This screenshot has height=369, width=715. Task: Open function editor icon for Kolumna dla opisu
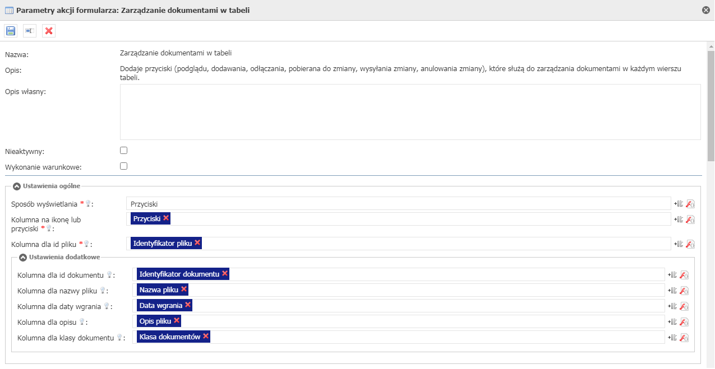click(x=684, y=322)
